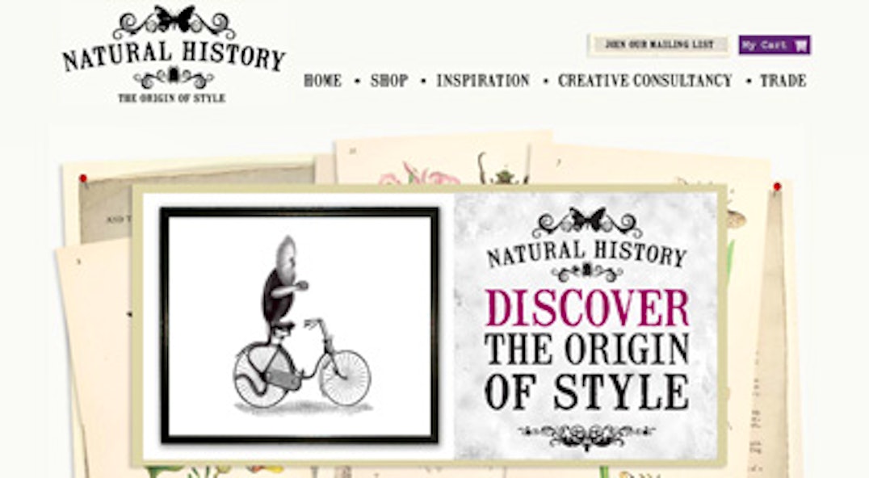Open the My Cart button
The height and width of the screenshot is (478, 869).
[775, 45]
